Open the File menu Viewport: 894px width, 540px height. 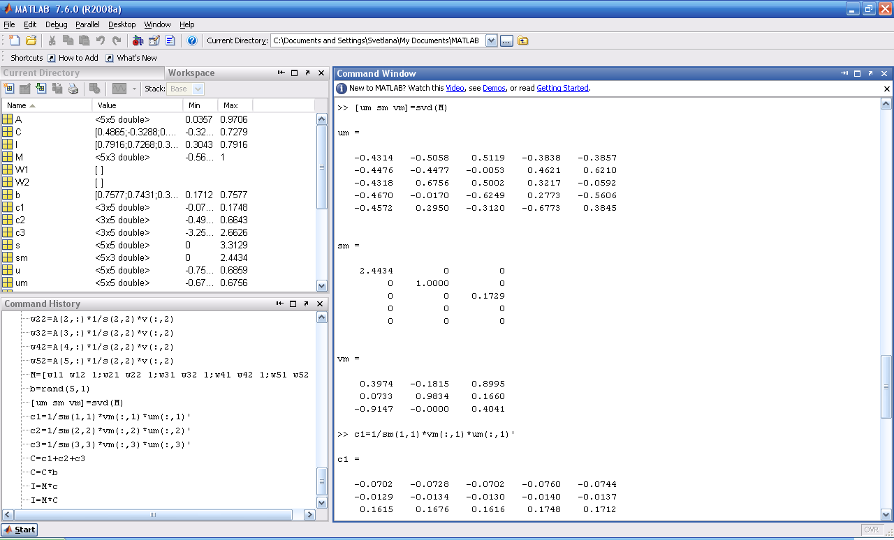(x=9, y=24)
